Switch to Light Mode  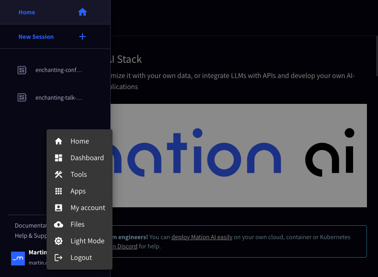click(80, 241)
